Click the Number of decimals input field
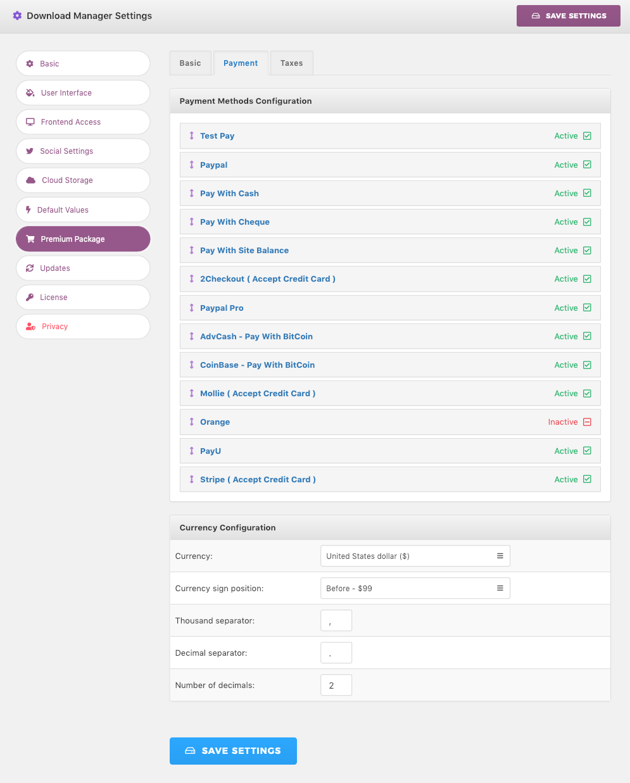Viewport: 630px width, 783px height. click(336, 684)
